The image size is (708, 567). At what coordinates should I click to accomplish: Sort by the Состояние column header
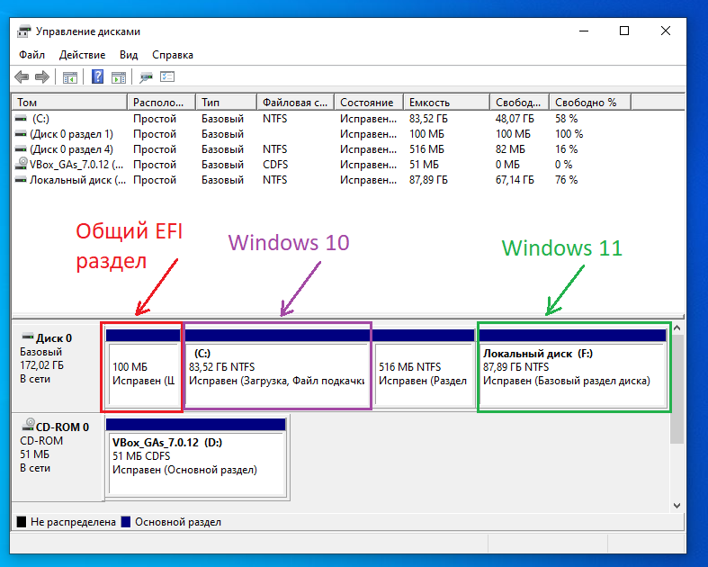coord(369,103)
